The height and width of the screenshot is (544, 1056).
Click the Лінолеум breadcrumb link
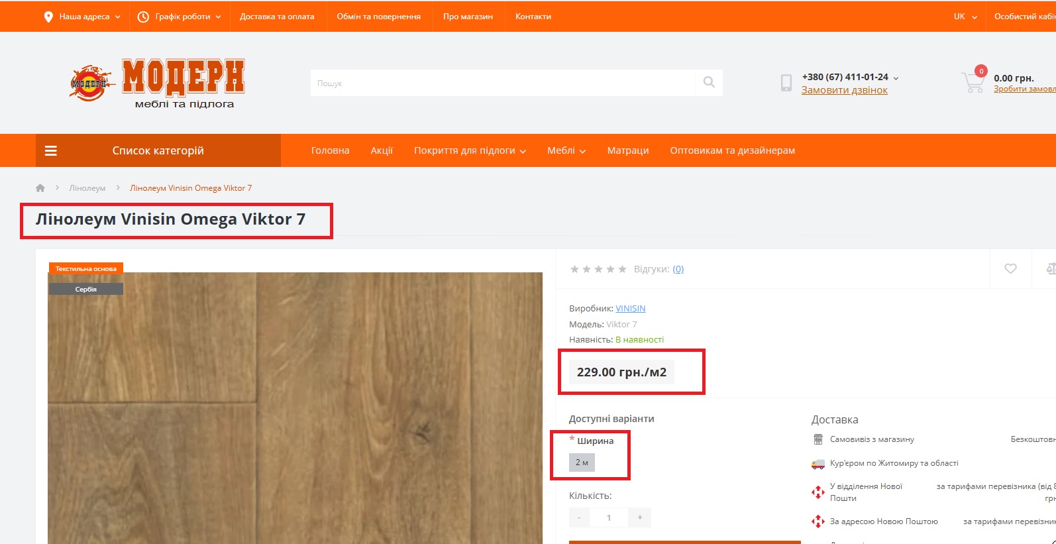[x=87, y=188]
